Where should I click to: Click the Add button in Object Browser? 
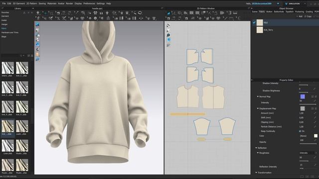[x=300, y=16]
